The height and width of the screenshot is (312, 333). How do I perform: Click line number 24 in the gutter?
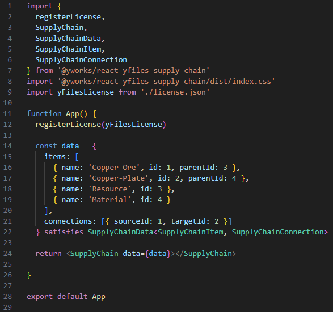pos(7,253)
